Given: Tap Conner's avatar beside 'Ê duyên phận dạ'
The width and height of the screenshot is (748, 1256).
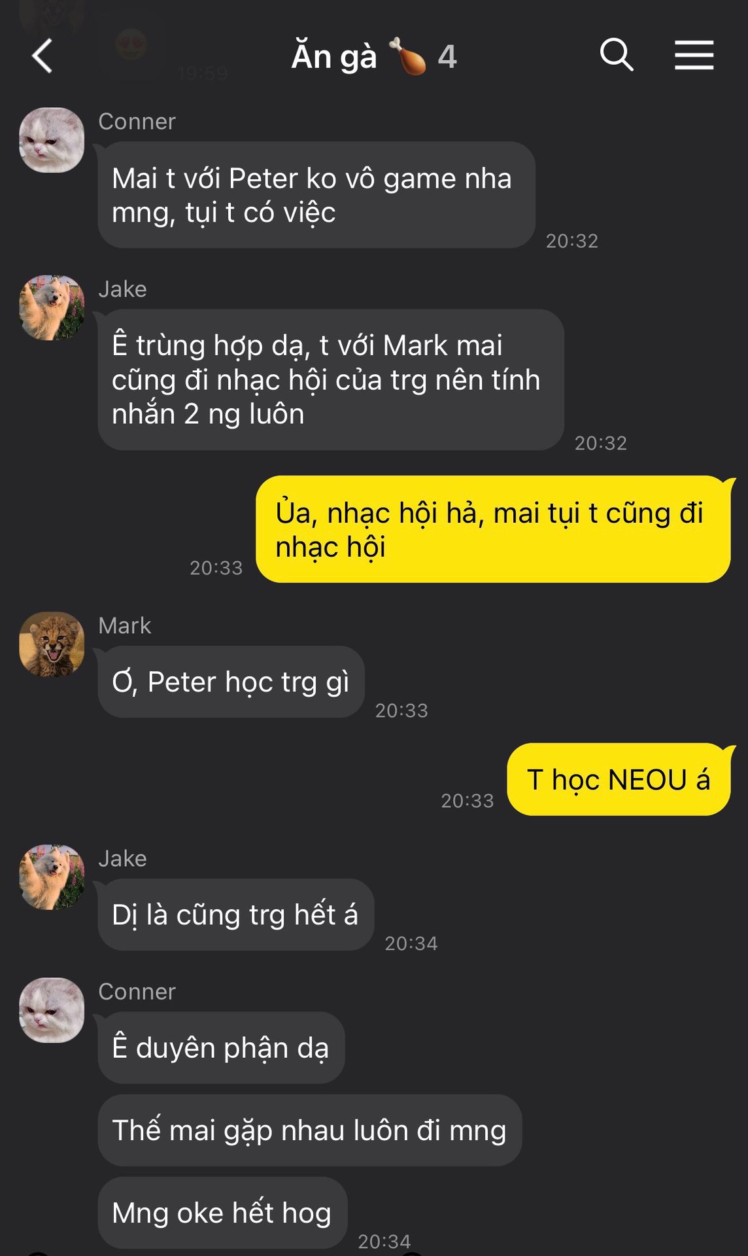Looking at the screenshot, I should (52, 1010).
